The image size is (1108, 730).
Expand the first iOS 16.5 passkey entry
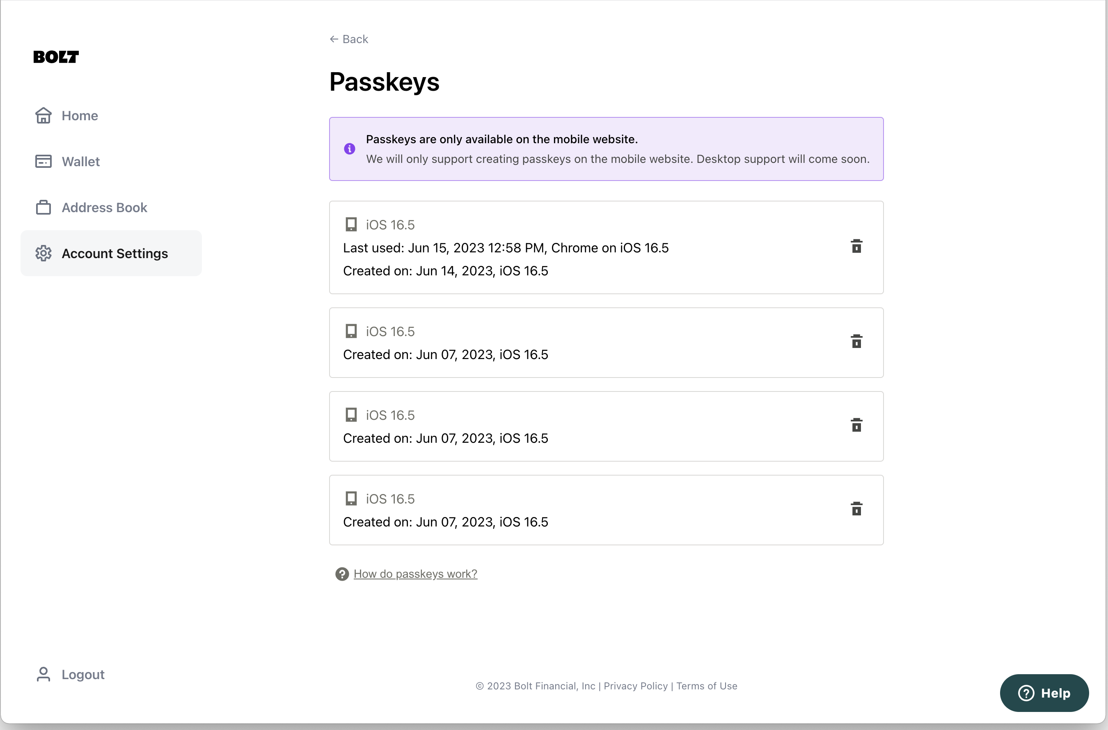tap(606, 247)
